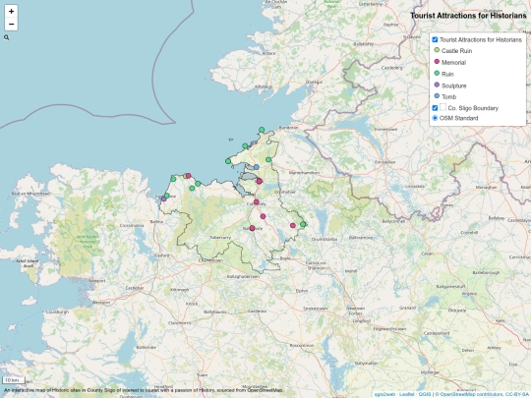Open the OpenStreetMap contributors link
Screen dimensions: 531x398
coord(471,394)
